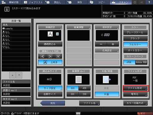This screenshot has width=153, height=115.
Task: Open the on-screen keyboard icon in status bar
Action: click(78, 113)
